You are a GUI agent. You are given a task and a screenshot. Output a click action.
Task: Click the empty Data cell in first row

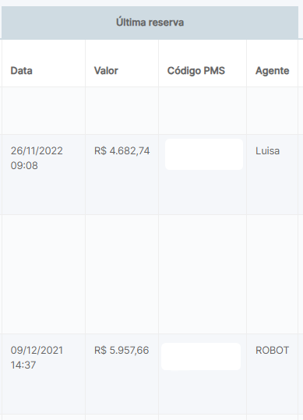coord(44,111)
